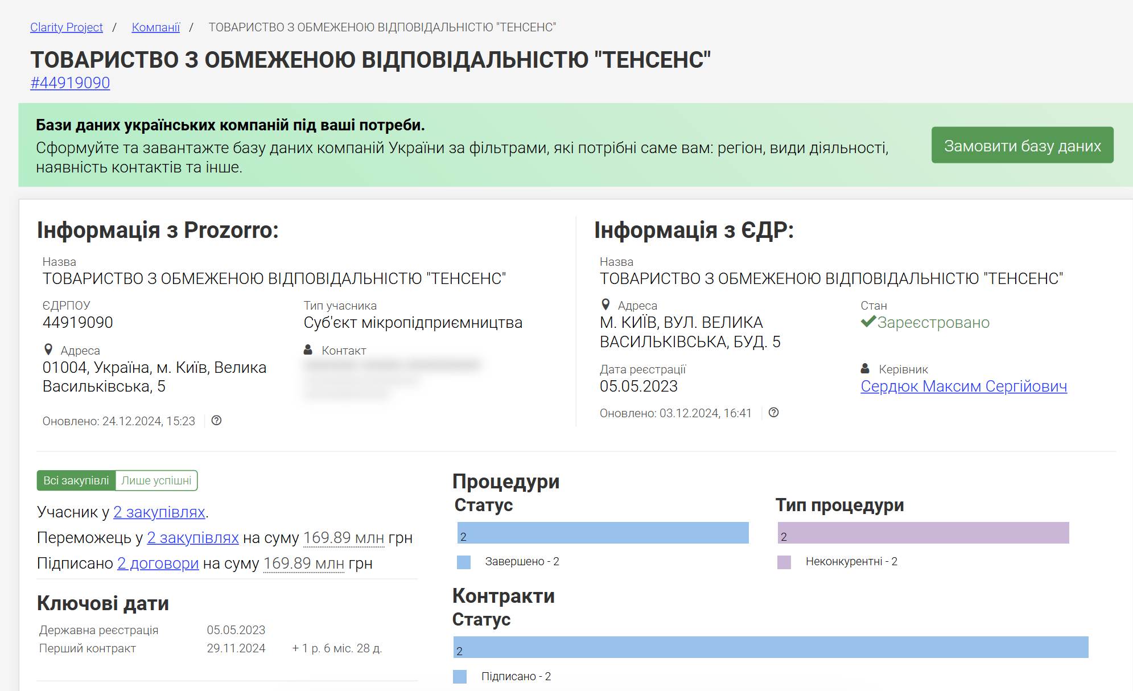Click the blue legend square for Завершено status
The width and height of the screenshot is (1133, 691).
(463, 562)
